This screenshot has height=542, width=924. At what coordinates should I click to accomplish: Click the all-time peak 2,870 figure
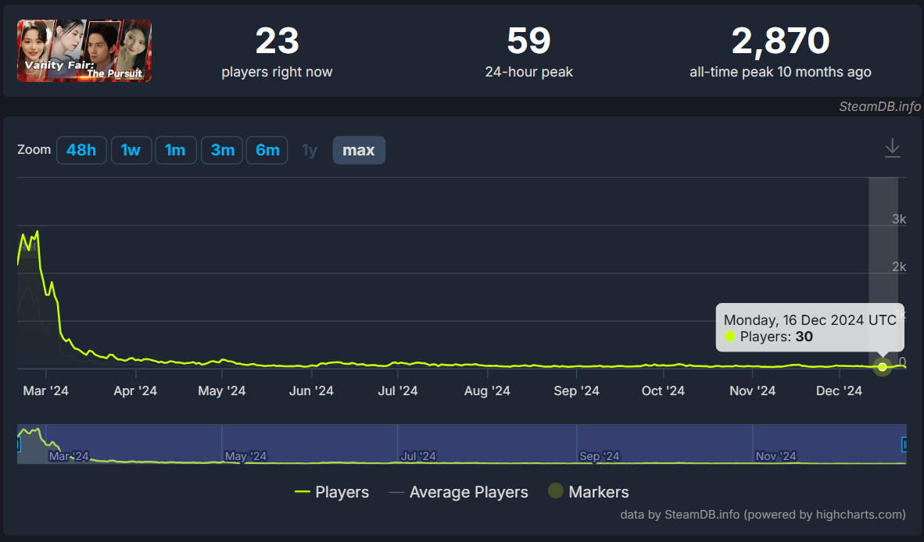[x=780, y=41]
